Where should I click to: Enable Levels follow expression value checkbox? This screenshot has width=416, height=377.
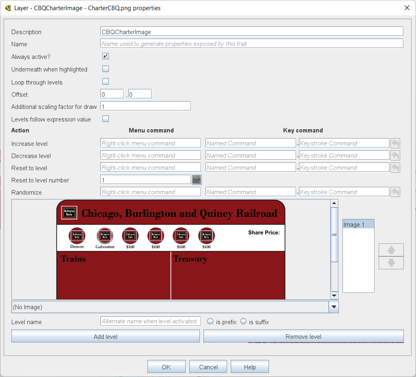point(106,119)
